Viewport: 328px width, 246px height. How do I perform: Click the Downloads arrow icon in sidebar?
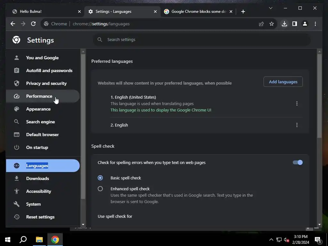coord(17,178)
